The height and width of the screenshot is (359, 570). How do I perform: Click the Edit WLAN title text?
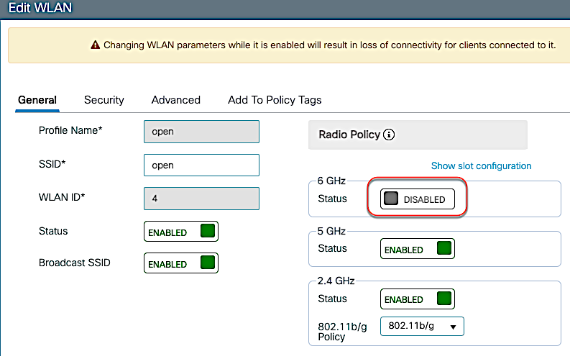40,8
